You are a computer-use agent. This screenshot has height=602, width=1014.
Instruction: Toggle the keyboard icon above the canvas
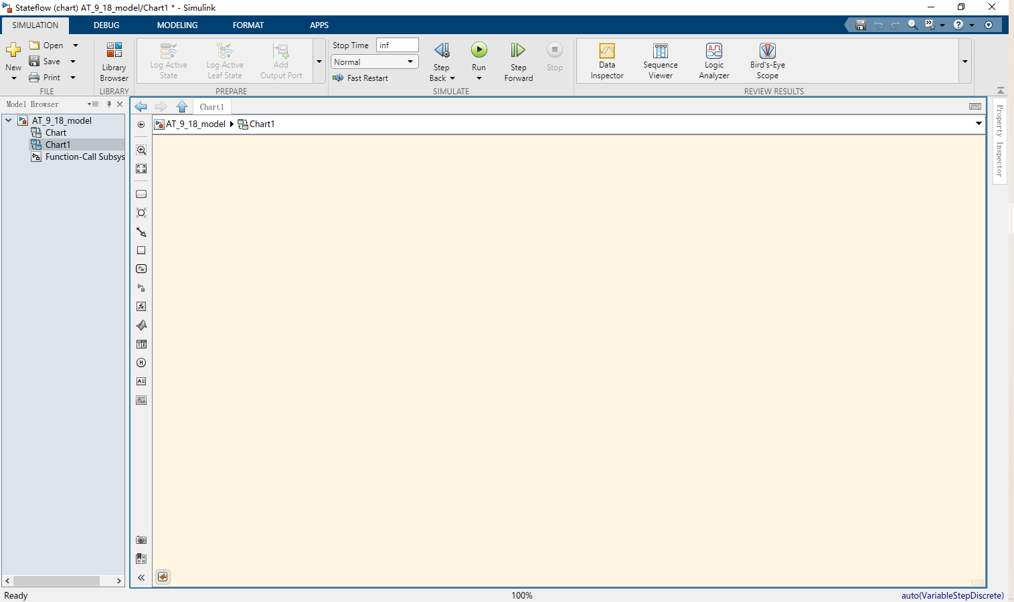point(975,106)
